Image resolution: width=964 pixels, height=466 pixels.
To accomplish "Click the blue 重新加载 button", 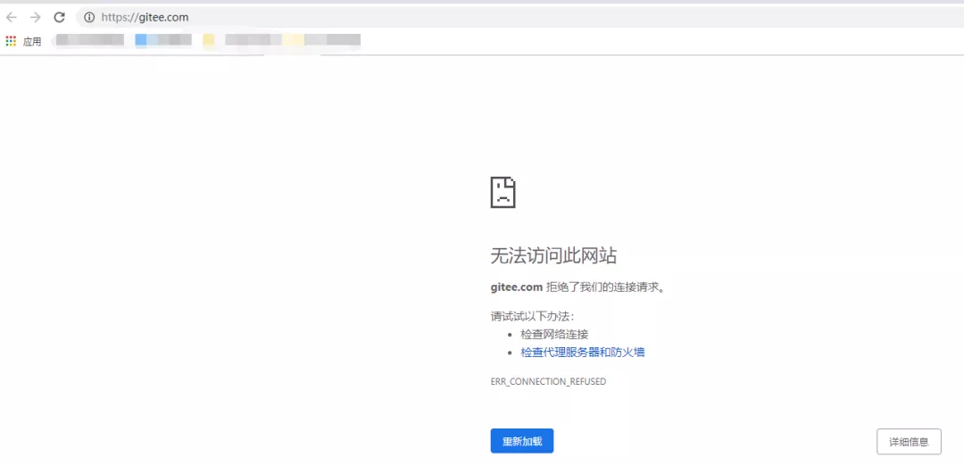I will click(x=522, y=441).
